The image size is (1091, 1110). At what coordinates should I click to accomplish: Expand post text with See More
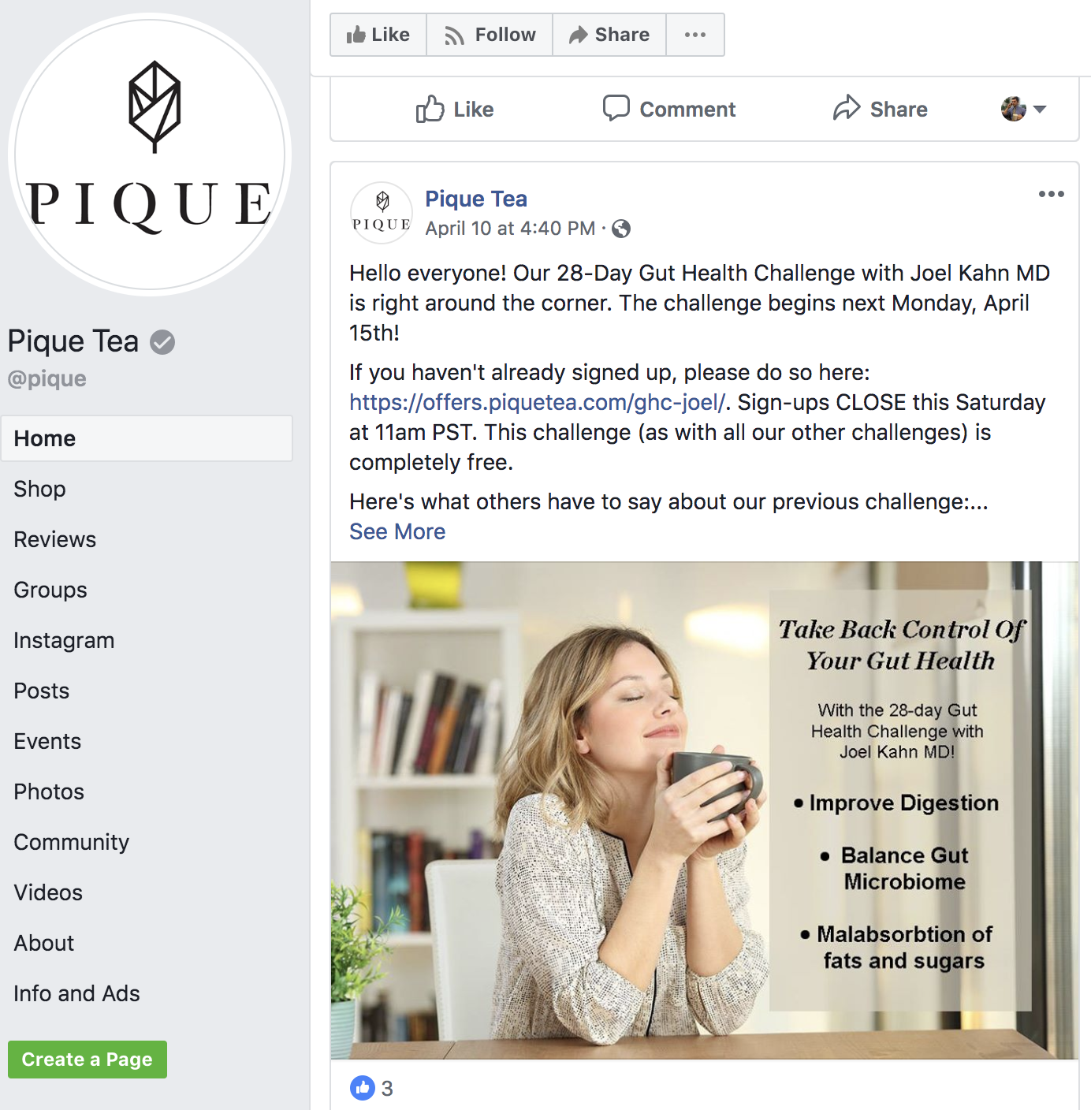tap(397, 532)
